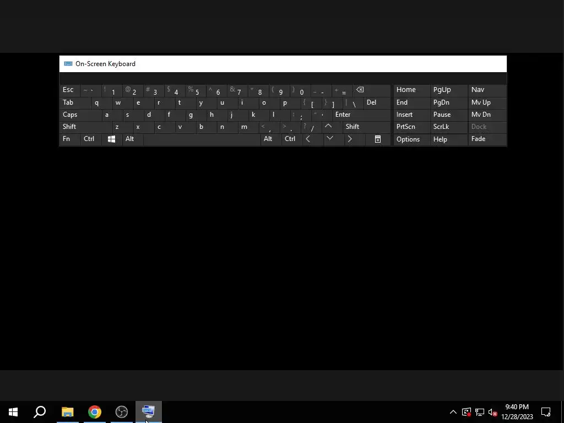Toggle the left Ctrl key

pos(91,139)
